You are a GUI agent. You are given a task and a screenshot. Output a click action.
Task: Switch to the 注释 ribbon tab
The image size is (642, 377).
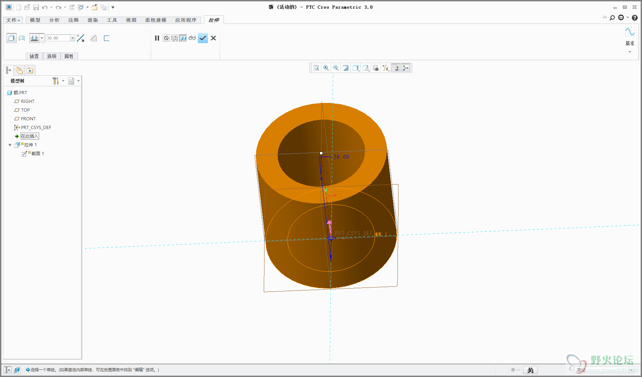(x=74, y=20)
